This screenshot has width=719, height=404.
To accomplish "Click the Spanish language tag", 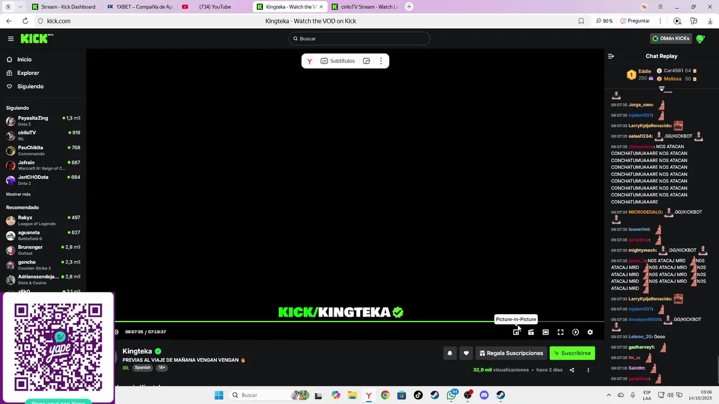I will tap(143, 368).
